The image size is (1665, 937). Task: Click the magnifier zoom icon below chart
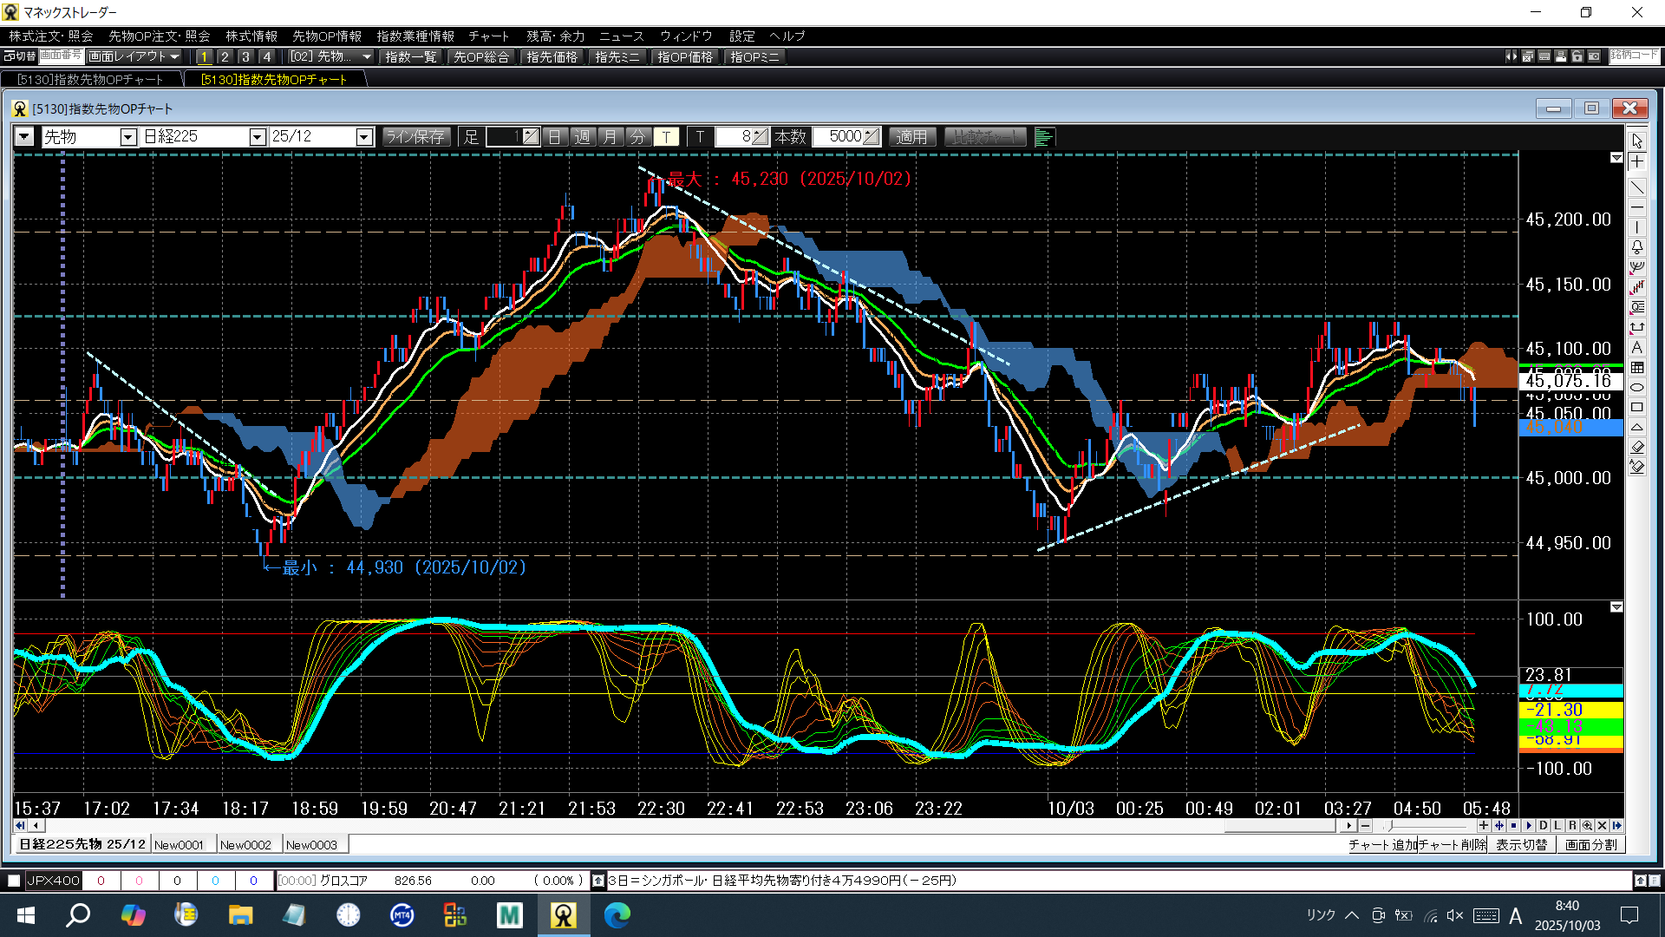click(1587, 826)
